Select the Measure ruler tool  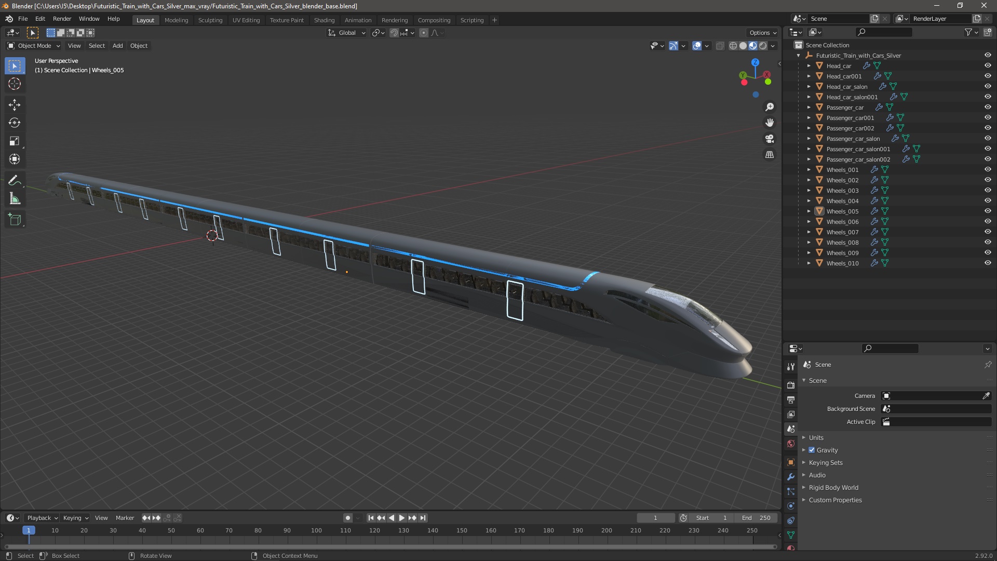[x=15, y=199]
